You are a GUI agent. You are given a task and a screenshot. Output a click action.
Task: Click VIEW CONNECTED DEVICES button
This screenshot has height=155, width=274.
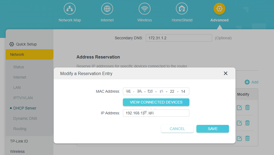tap(156, 102)
